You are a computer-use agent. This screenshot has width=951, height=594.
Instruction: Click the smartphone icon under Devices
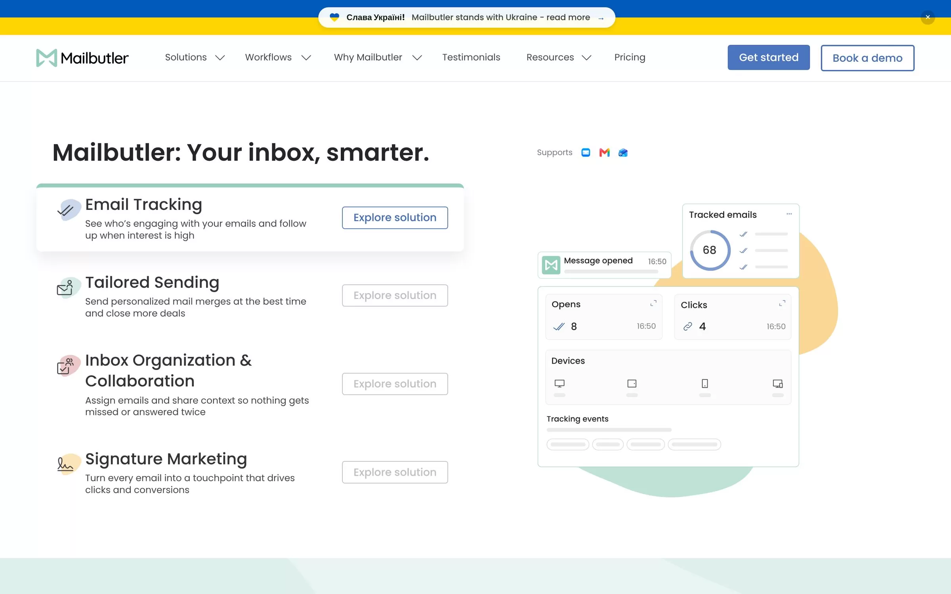[705, 383]
